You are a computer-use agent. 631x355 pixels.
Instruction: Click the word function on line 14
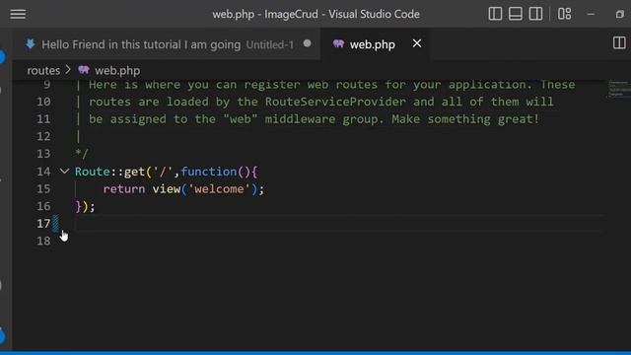209,172
